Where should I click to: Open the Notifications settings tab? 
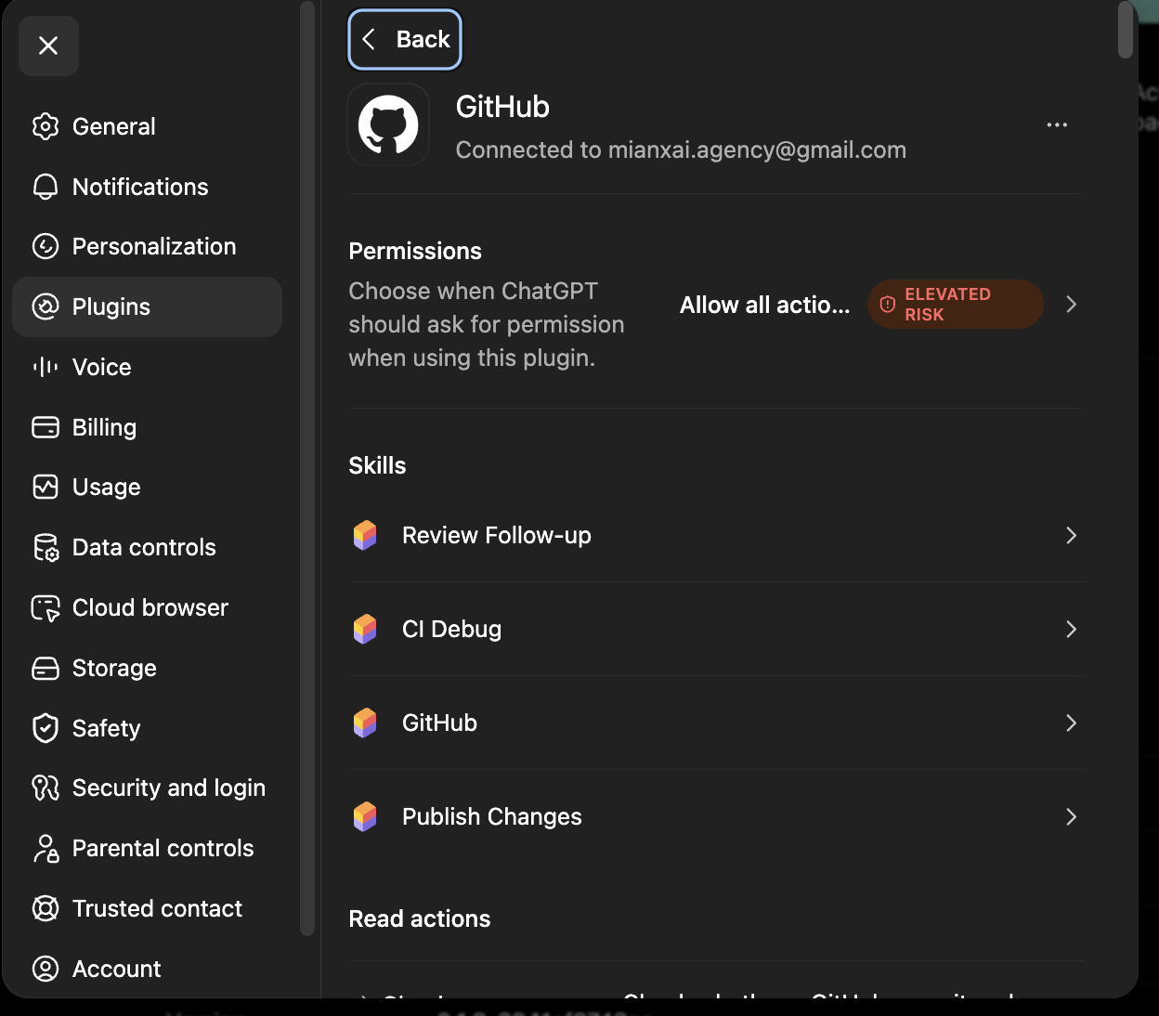tap(147, 187)
